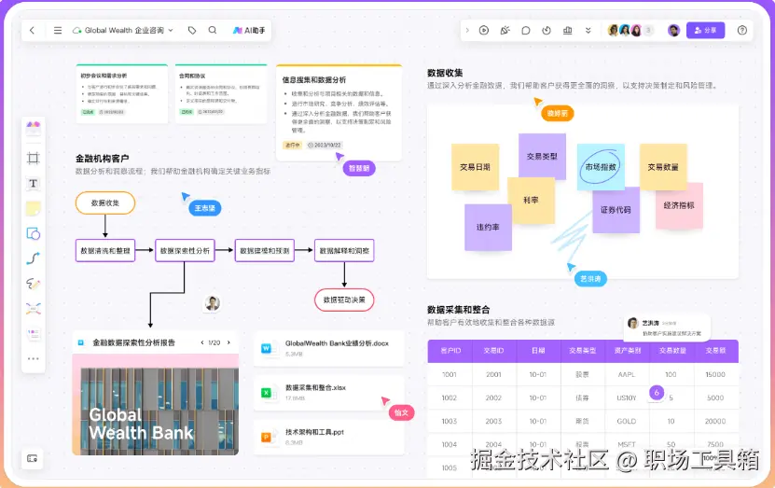Expand the collapsed right toolbar chevron
This screenshot has height=488, width=775.
(x=467, y=30)
